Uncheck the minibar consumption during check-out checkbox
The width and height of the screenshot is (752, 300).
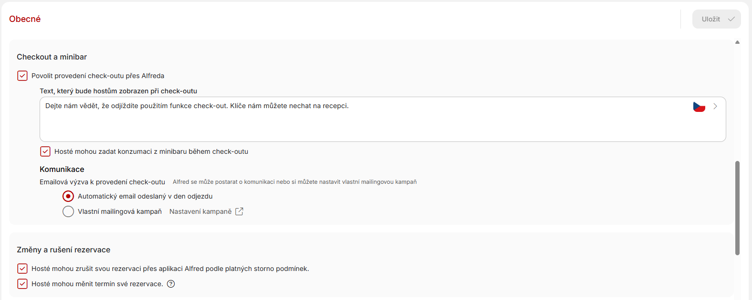45,151
